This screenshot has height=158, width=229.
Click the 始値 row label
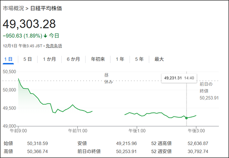pyautogui.click(x=8, y=143)
